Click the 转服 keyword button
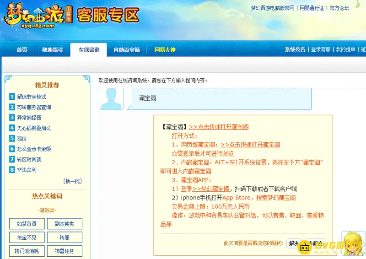This screenshot has height=259, width=366. (65, 237)
